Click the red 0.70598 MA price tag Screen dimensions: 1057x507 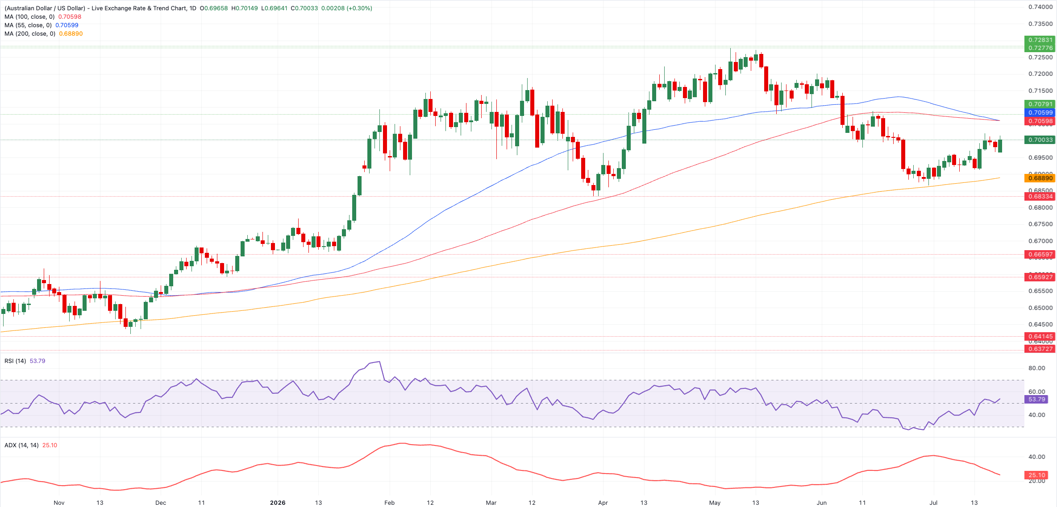click(x=1040, y=121)
